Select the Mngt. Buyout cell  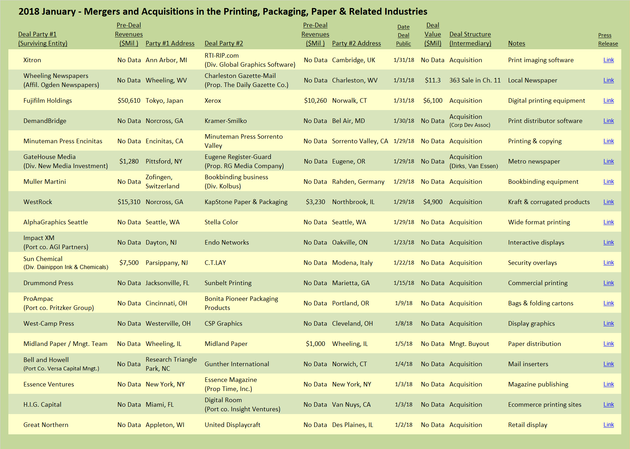469,344
